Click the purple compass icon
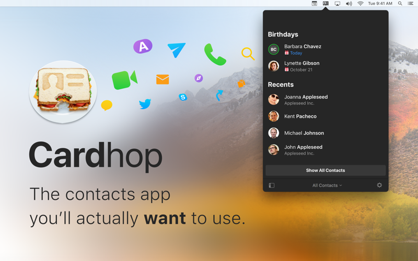 (x=199, y=78)
